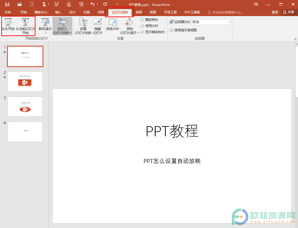Image resolution: width=298 pixels, height=228 pixels.
Task: Open Ribbon Display Options icon
Action: coord(256,4)
